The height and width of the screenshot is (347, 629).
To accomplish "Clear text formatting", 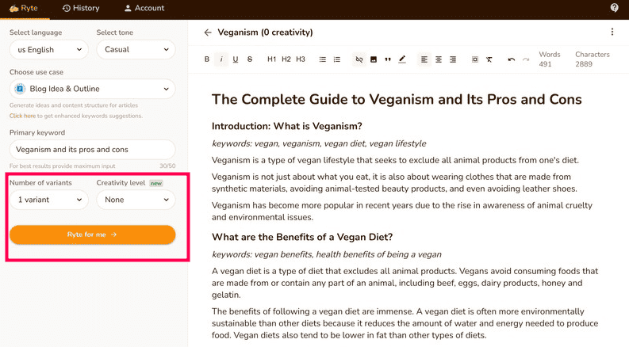I will coord(489,59).
